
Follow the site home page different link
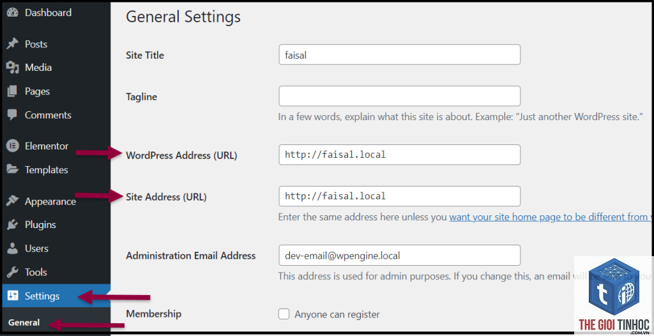(x=551, y=217)
